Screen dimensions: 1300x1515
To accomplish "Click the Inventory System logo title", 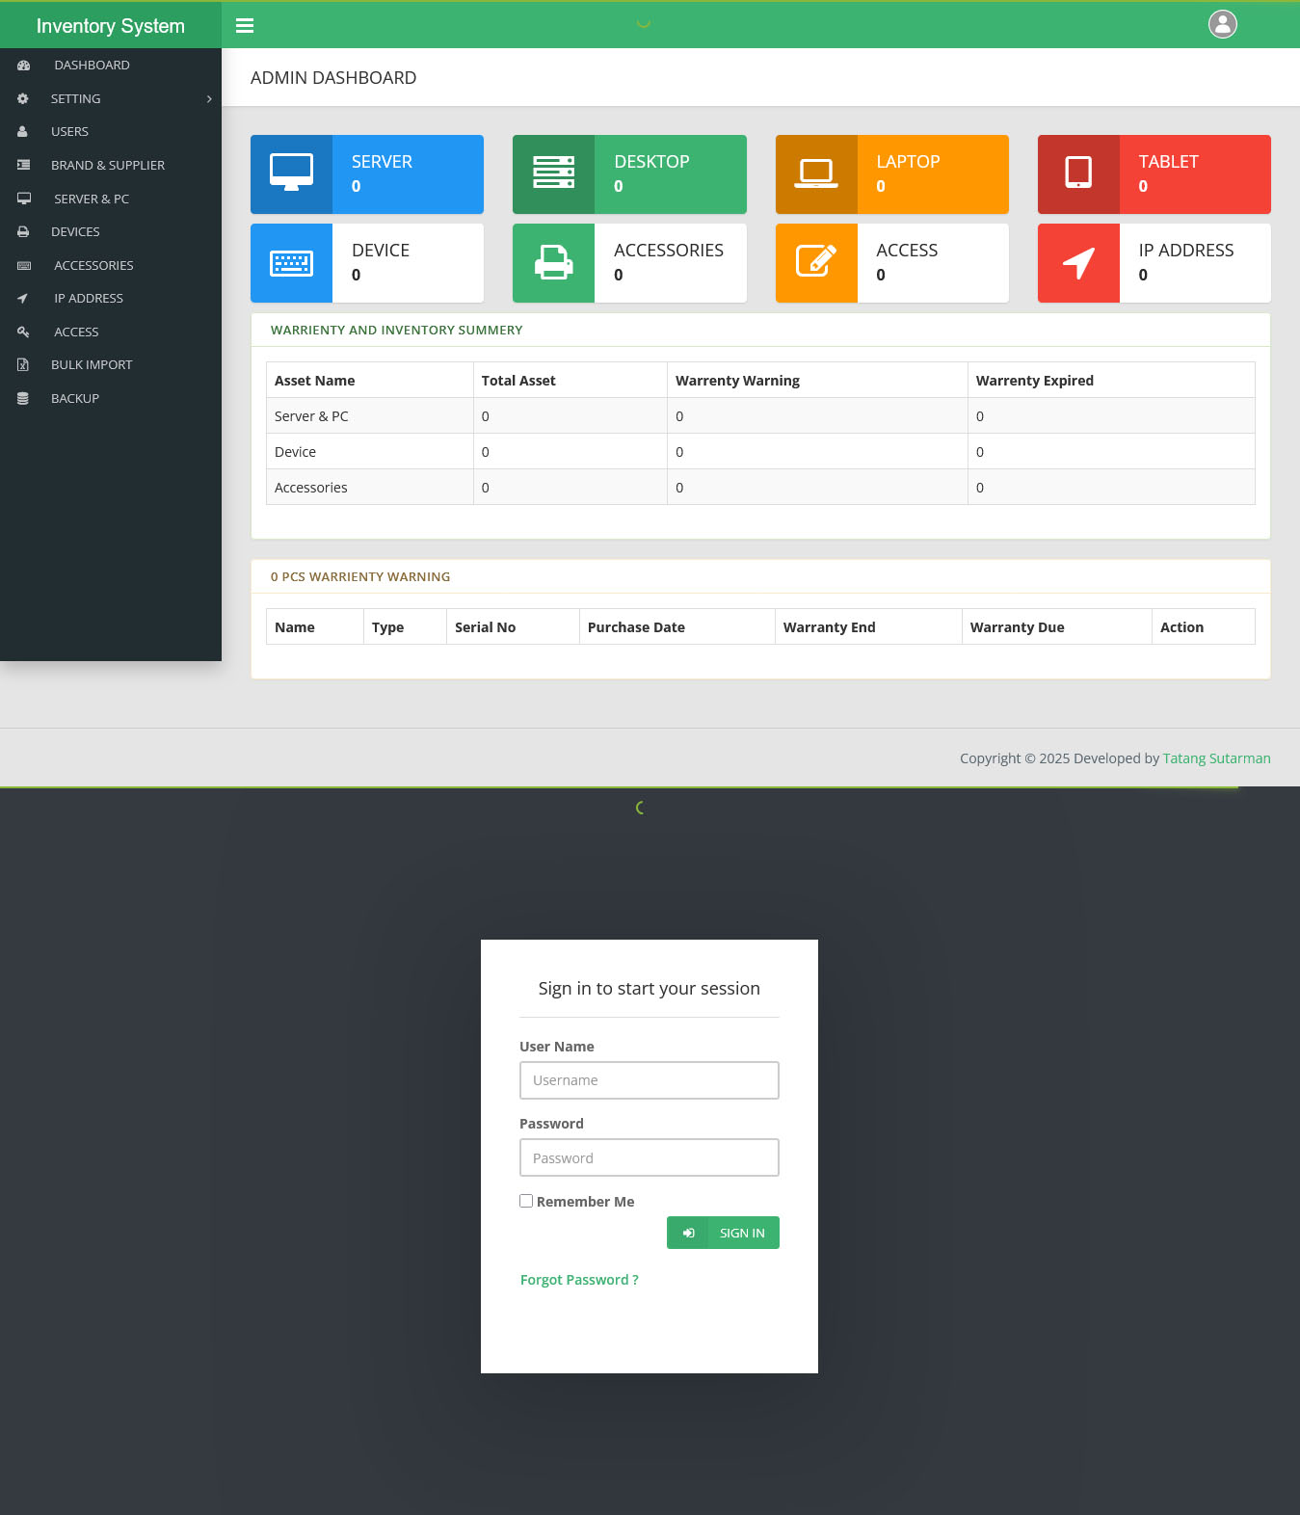I will pyautogui.click(x=111, y=26).
